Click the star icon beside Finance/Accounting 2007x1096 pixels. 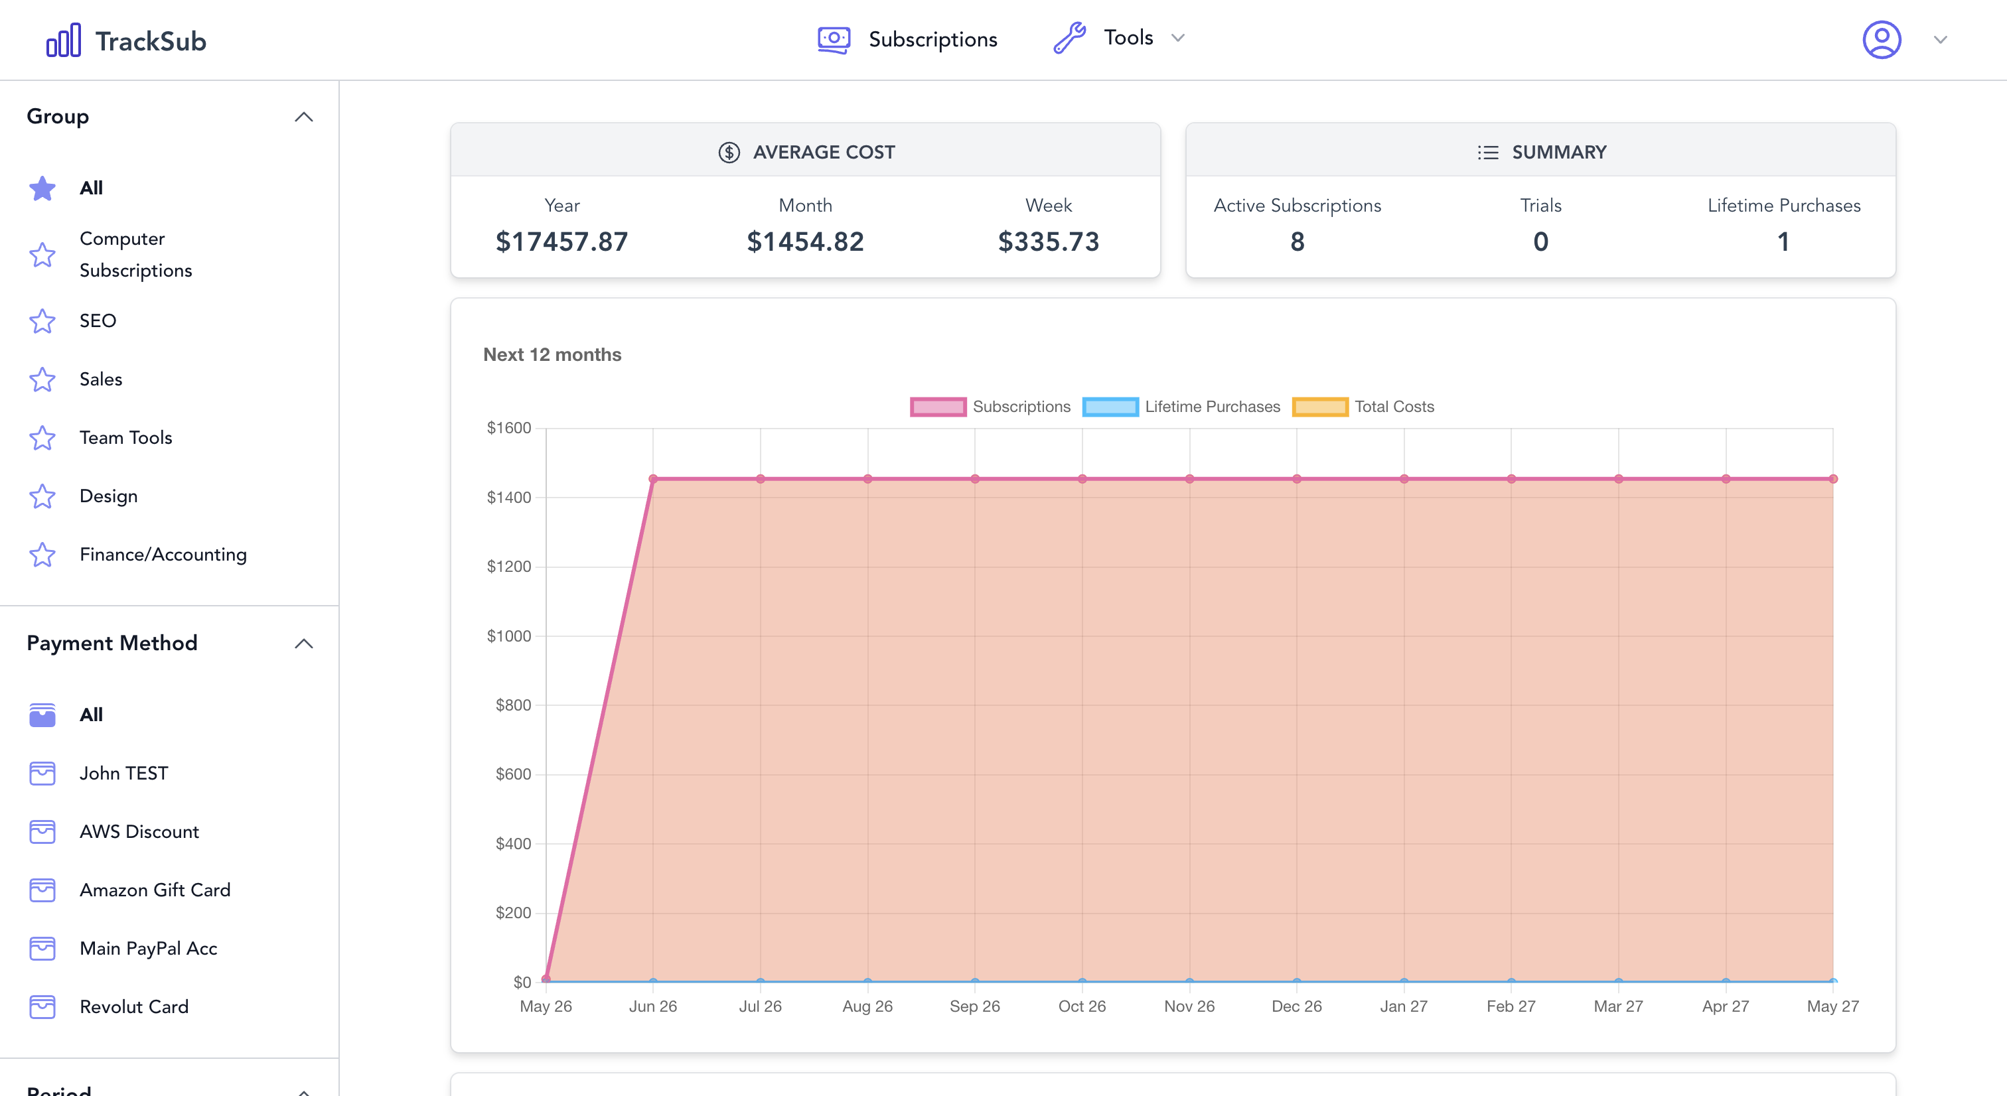click(42, 555)
